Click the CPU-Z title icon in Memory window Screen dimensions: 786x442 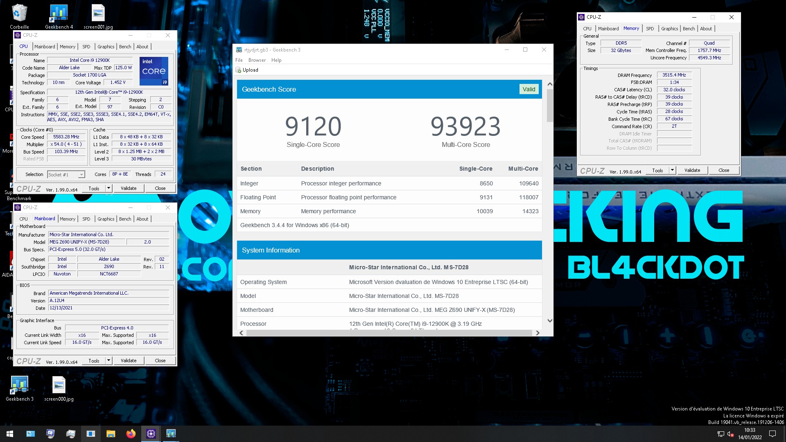point(581,17)
